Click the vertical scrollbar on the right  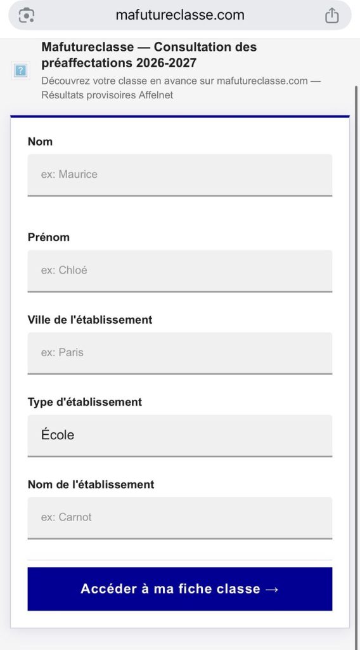click(356, 365)
